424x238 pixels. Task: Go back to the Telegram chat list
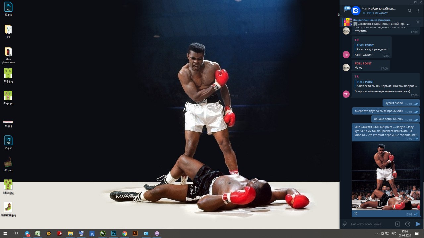[x=345, y=11]
